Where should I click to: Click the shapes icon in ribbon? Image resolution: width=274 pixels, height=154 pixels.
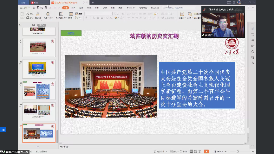click(x=190, y=15)
